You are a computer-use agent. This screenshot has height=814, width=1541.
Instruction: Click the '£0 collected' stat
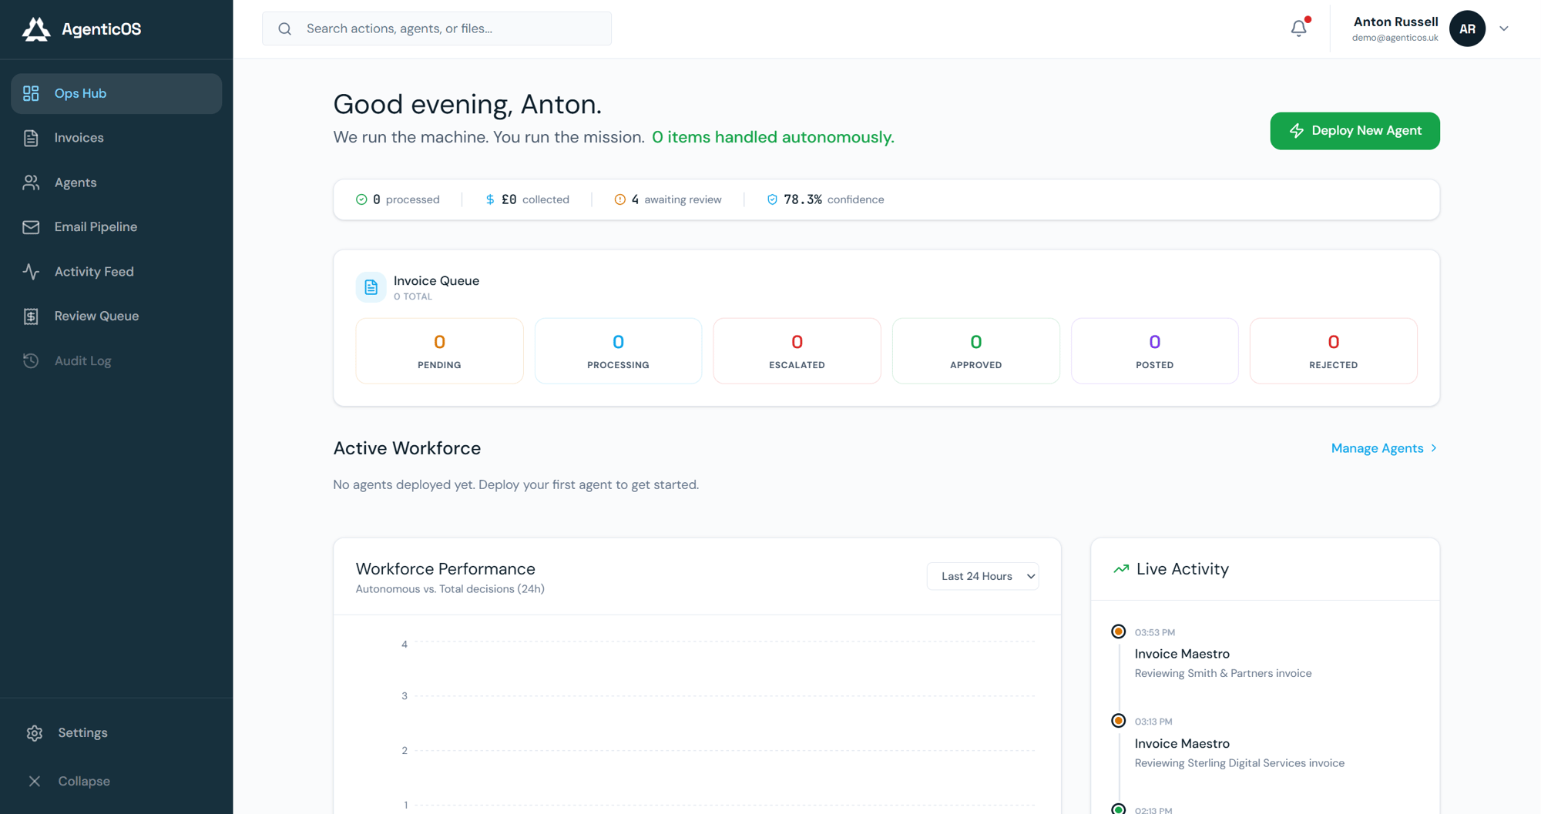pos(527,199)
